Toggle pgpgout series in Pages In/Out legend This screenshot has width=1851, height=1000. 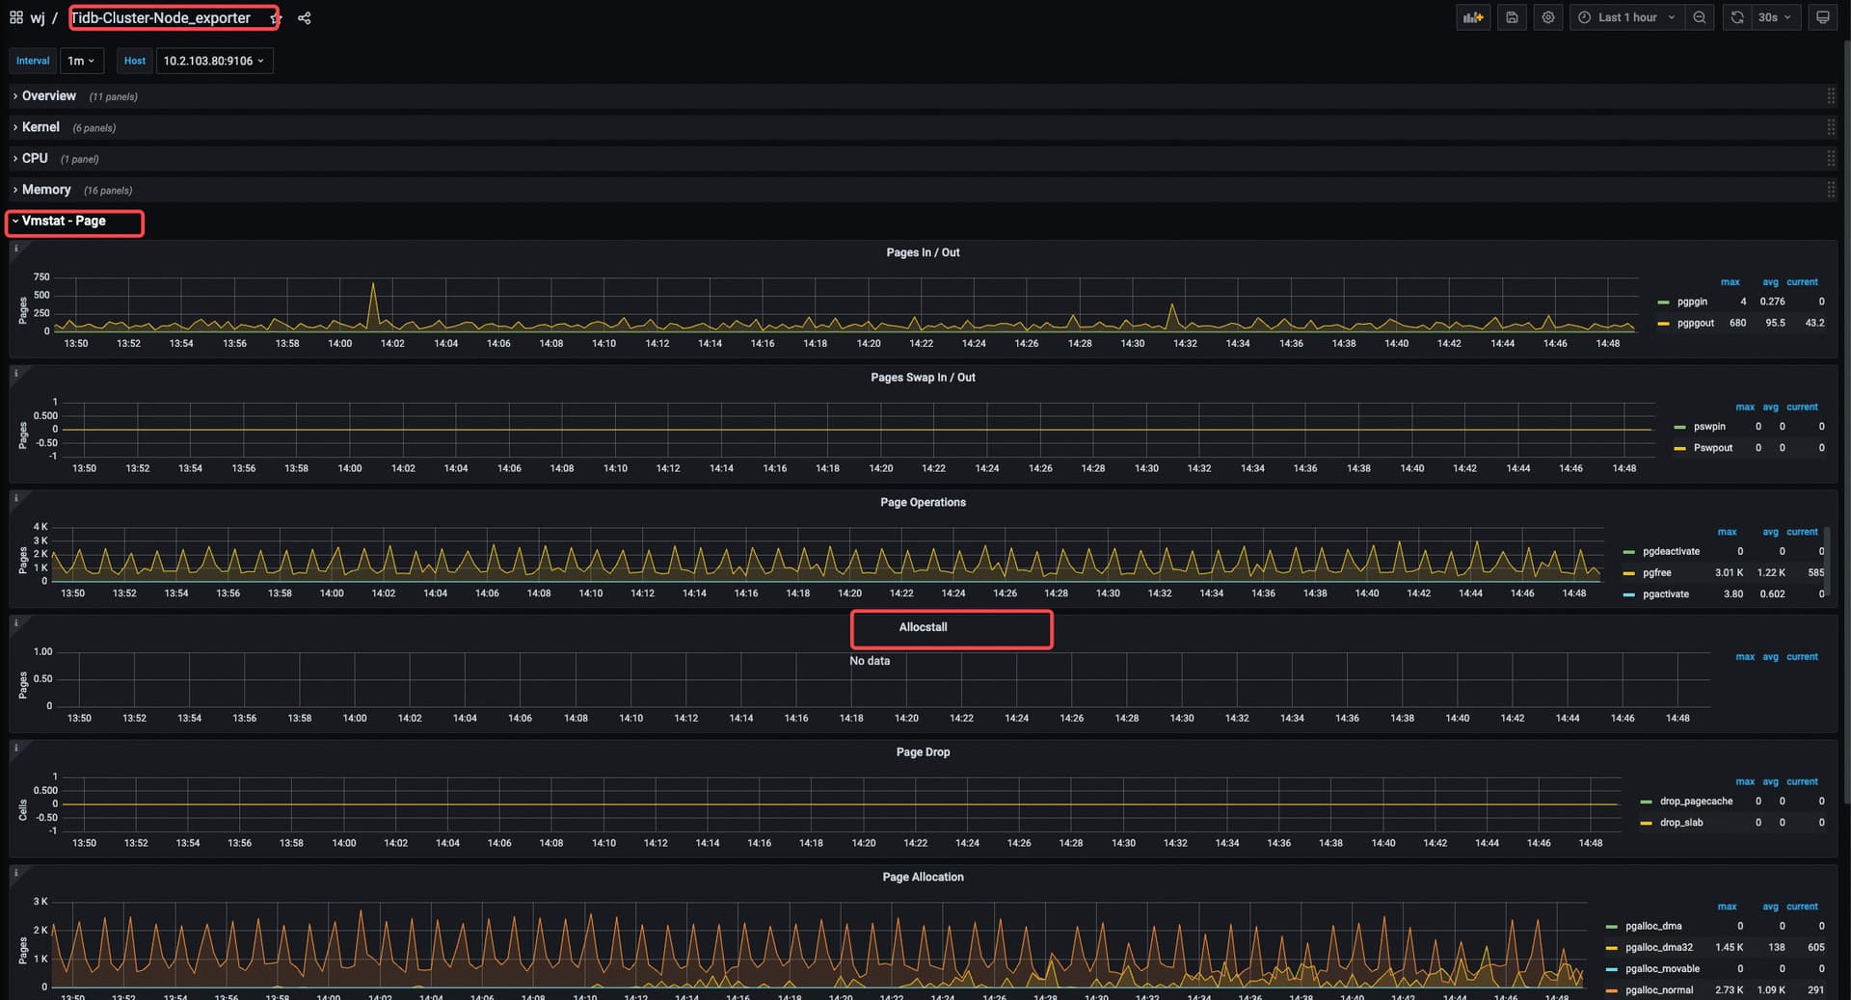(x=1695, y=324)
